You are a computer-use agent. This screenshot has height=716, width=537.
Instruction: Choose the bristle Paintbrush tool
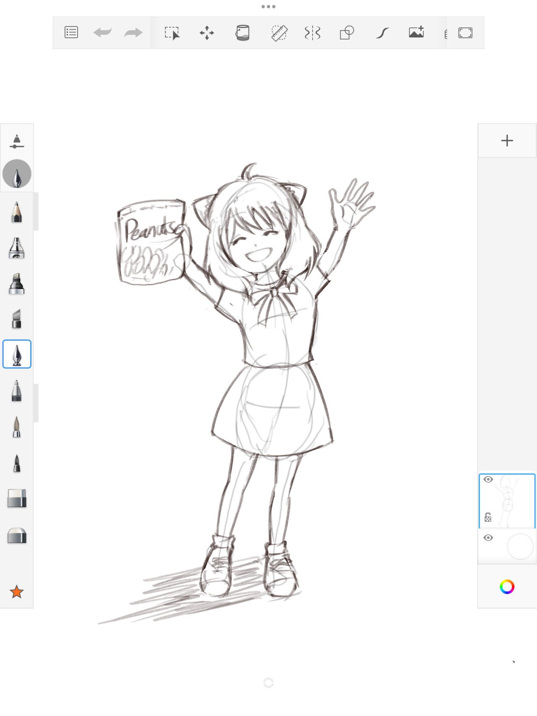coord(17,427)
